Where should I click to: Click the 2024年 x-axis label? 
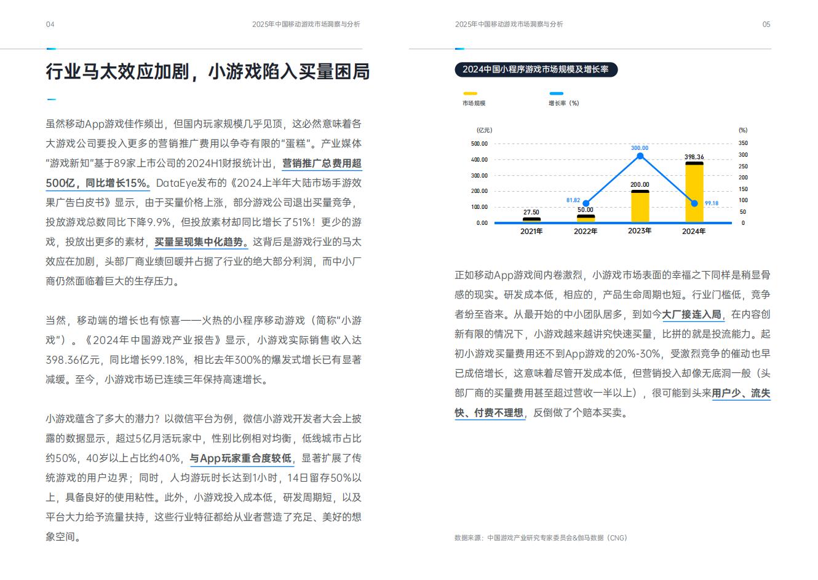[694, 231]
